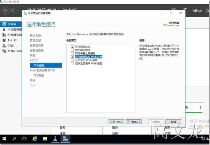Select 仪表板 in Server Manager sidebar

[11, 24]
